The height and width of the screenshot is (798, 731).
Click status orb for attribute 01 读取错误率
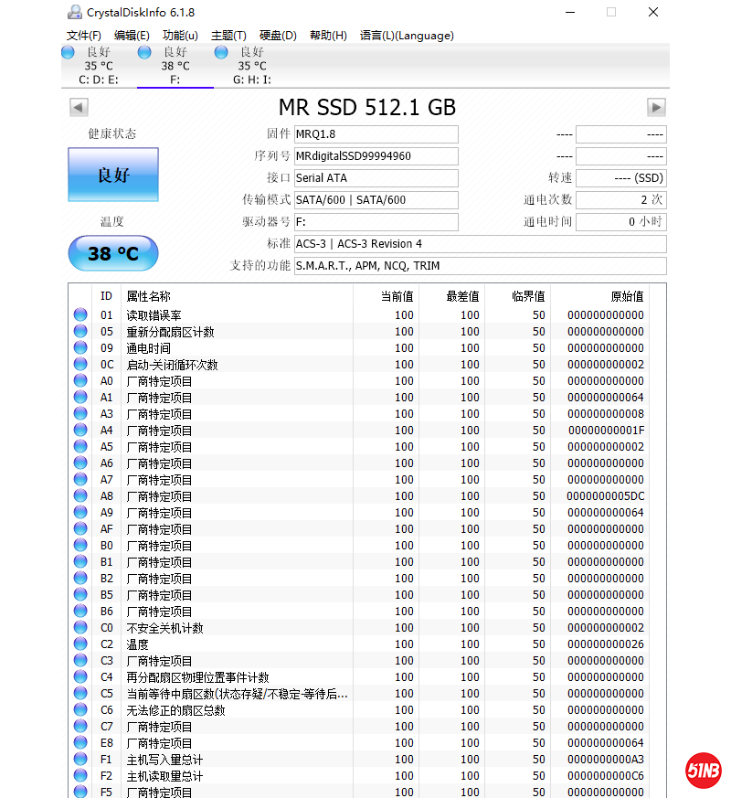pos(80,315)
